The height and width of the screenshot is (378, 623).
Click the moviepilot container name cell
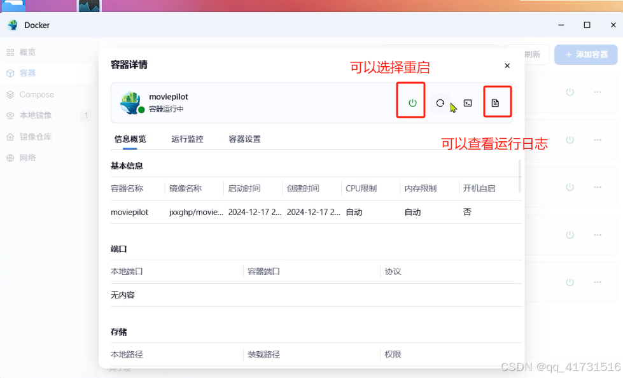(x=130, y=213)
